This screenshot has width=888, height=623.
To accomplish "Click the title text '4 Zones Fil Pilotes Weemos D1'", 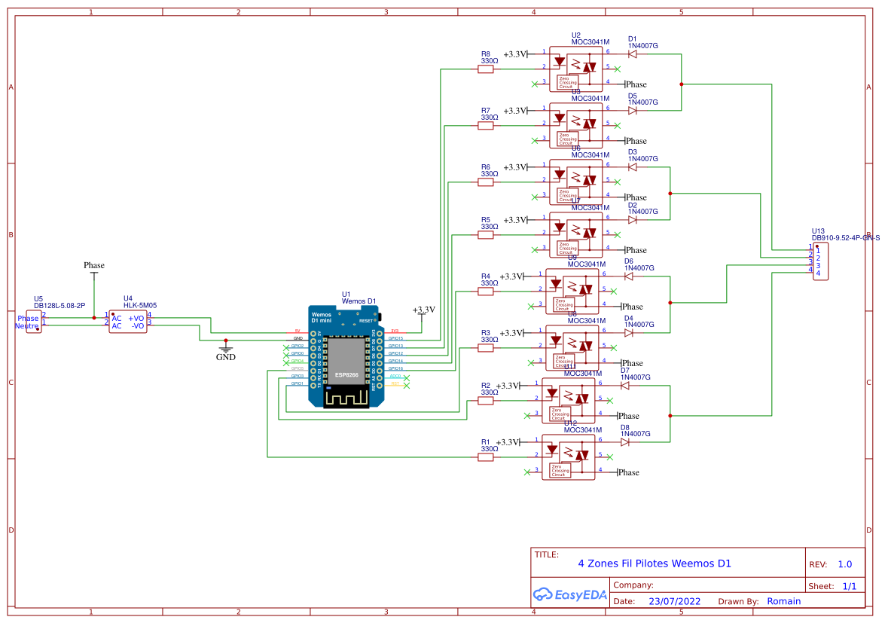I will point(654,563).
